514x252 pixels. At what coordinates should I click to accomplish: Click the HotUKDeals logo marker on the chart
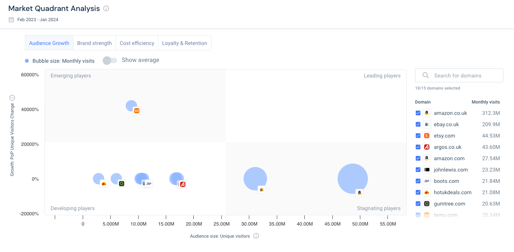coord(104,184)
